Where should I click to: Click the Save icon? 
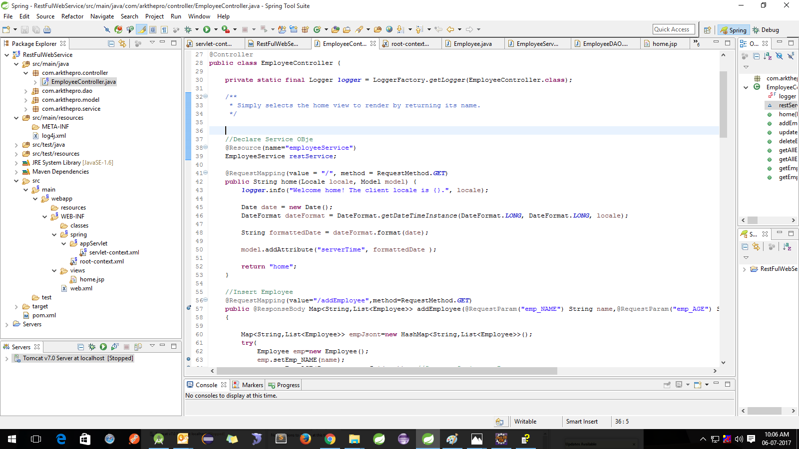(x=23, y=29)
